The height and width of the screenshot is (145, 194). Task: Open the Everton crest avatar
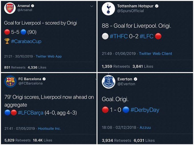tap(108, 81)
